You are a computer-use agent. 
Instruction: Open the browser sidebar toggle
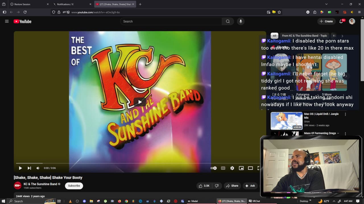pos(4,12)
